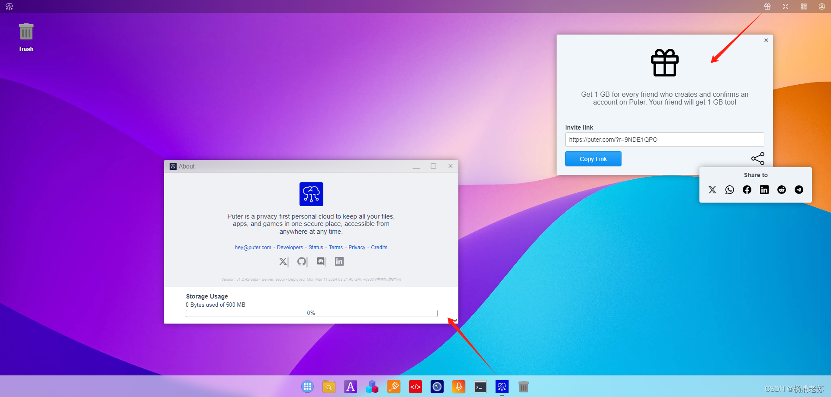Close the referral invite dialog
This screenshot has height=397, width=831.
pos(766,40)
